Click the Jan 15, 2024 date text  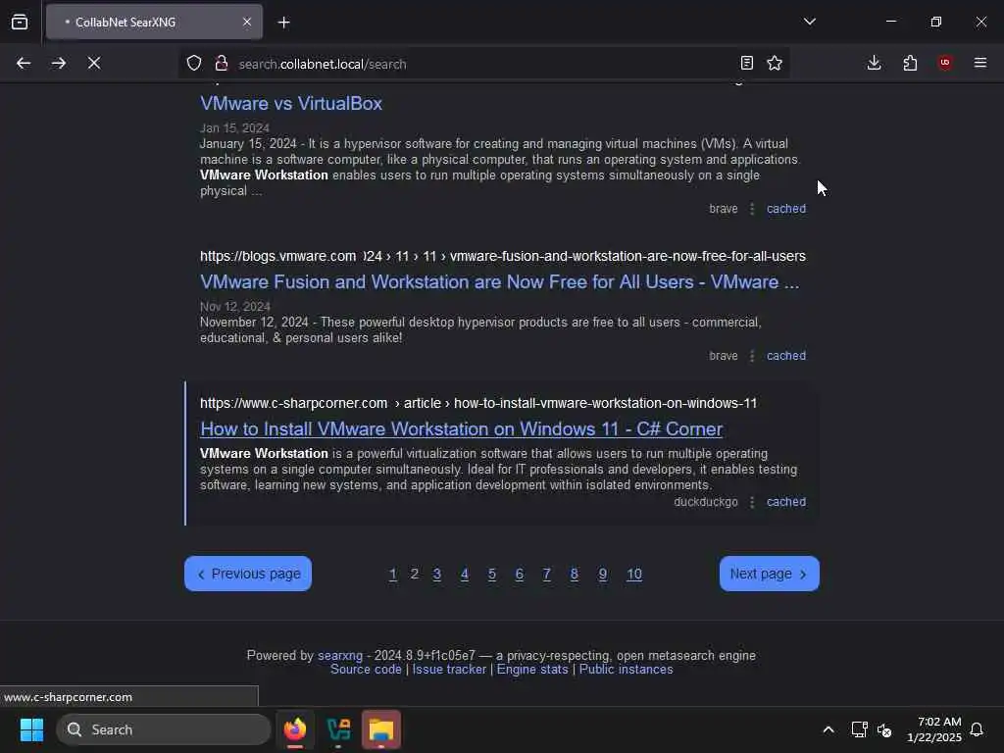pyautogui.click(x=234, y=128)
